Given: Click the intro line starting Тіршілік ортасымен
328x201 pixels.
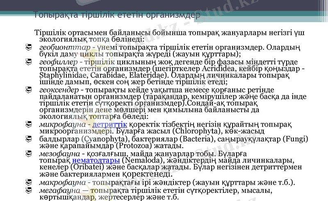Looking at the screenshot, I should [x=169, y=33].
